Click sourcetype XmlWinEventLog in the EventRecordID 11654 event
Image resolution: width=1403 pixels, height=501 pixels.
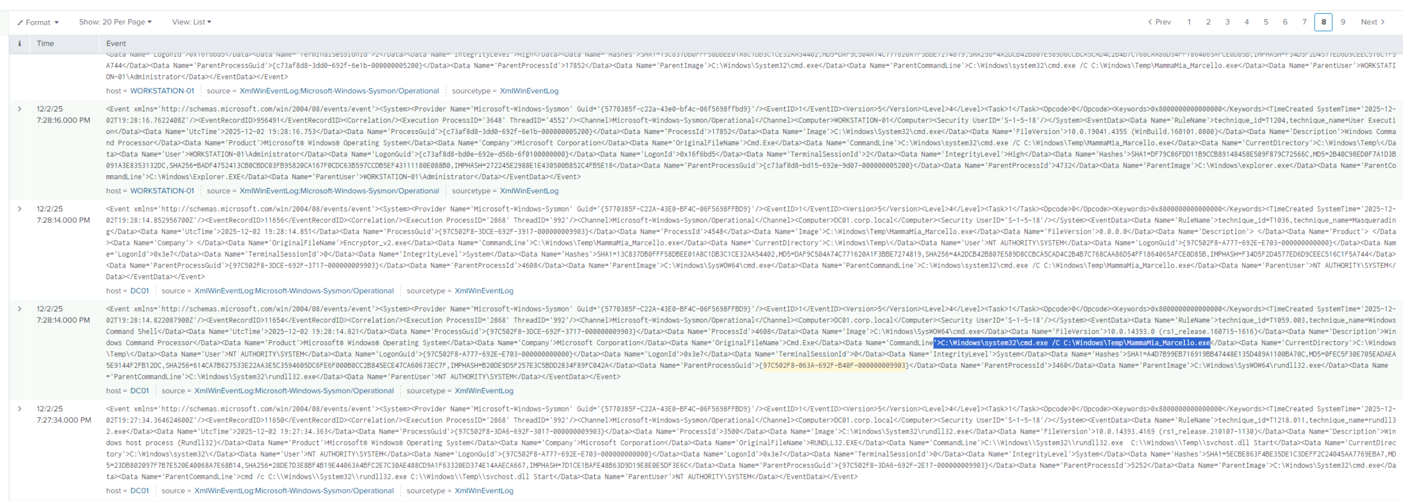(484, 391)
